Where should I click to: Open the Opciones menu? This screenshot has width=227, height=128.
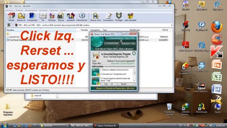[54, 10]
